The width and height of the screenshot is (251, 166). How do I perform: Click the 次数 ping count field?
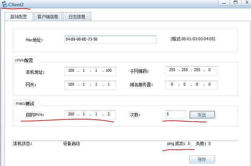coord(176,115)
